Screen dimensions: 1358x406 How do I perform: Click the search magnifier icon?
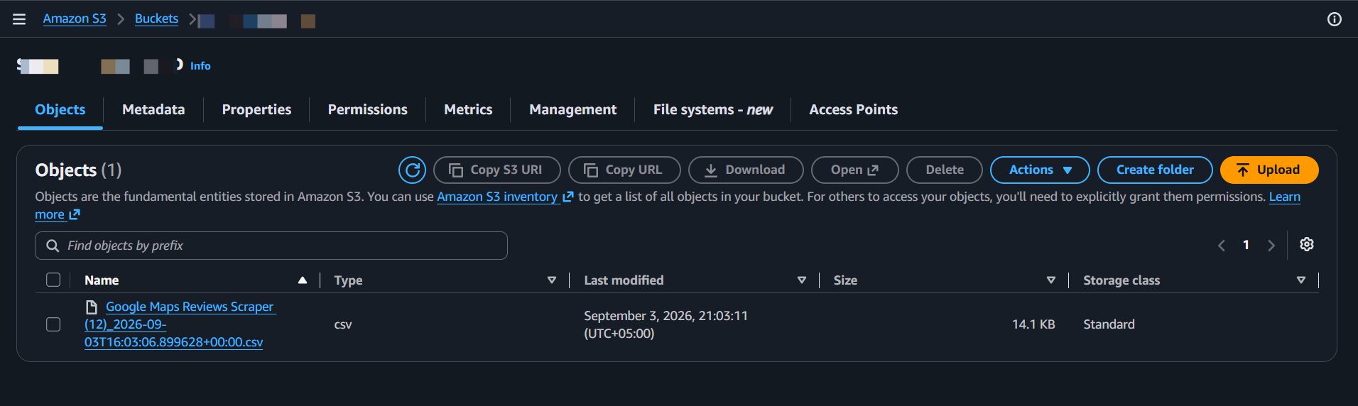(x=53, y=246)
